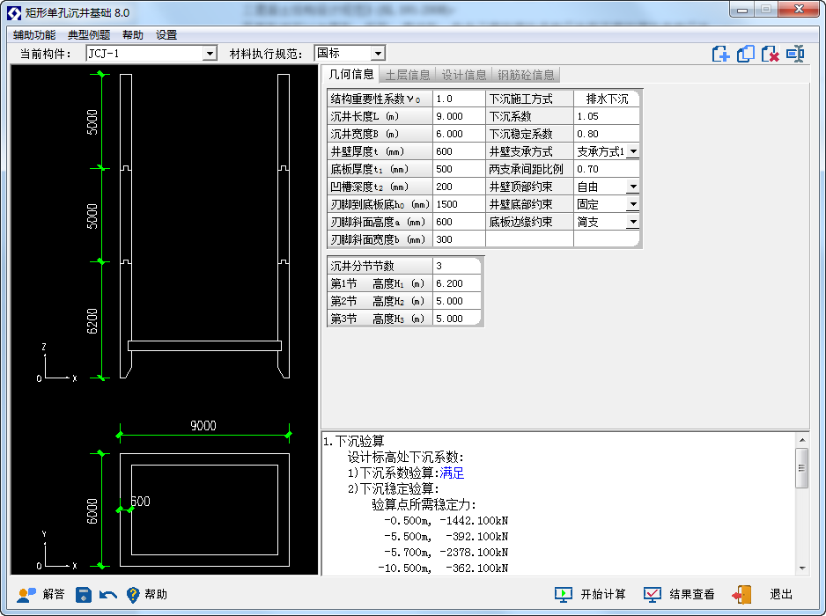
Task: Click the blue 满足 result text
Action: [x=452, y=473]
